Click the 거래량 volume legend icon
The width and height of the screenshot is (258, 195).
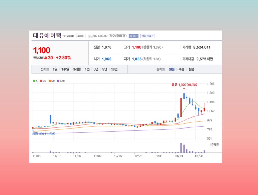211,145
